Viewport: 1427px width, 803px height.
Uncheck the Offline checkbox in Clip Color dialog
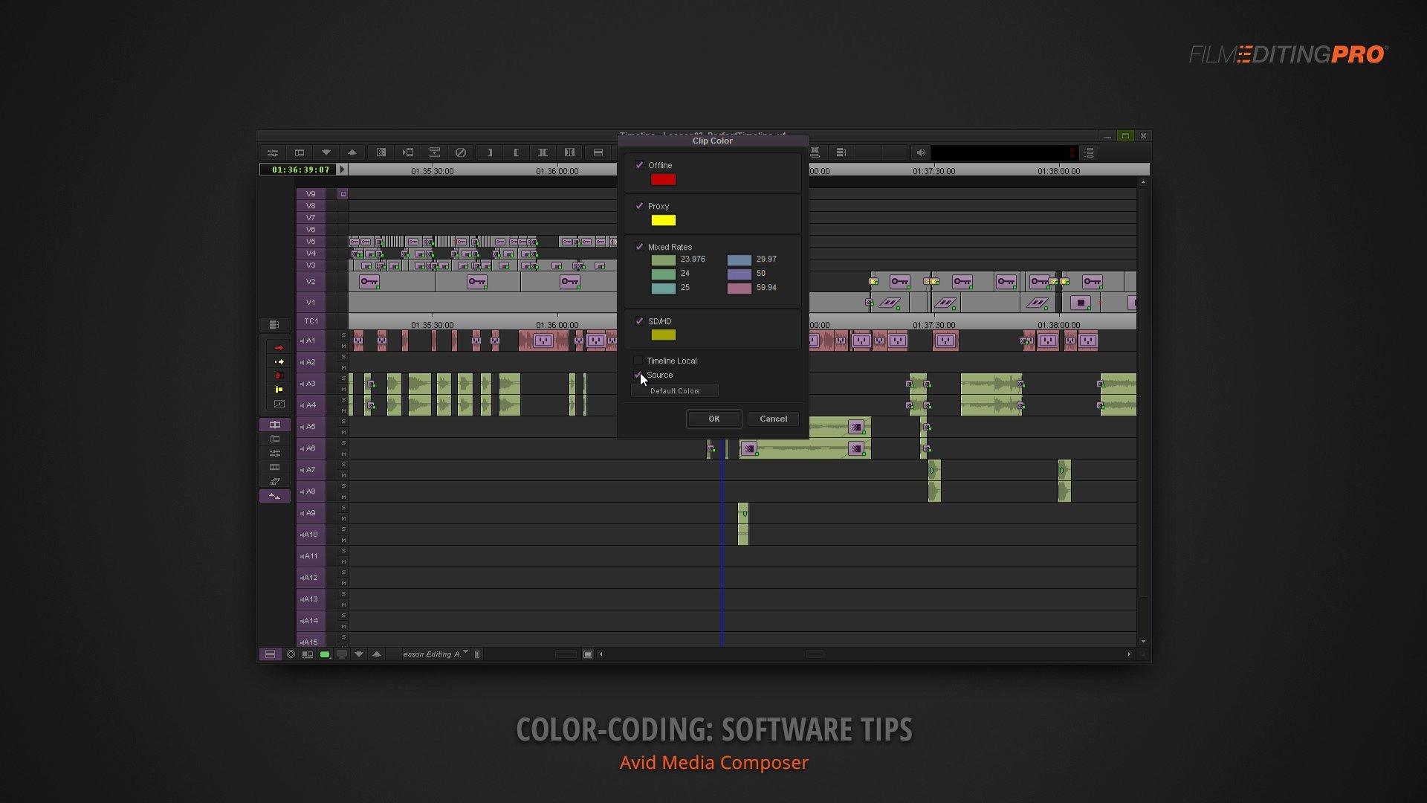click(640, 165)
